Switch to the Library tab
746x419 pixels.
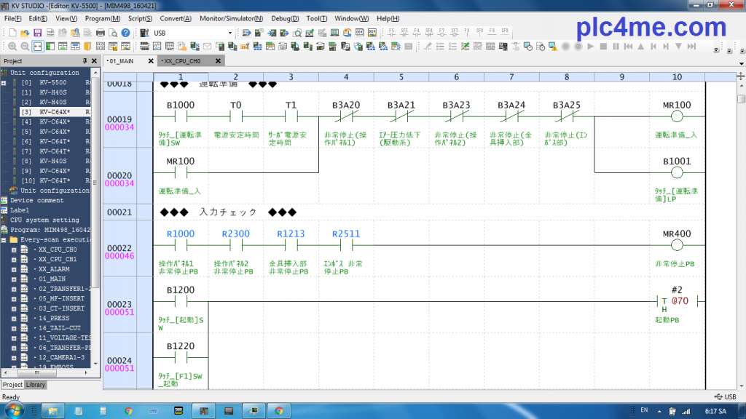35,385
